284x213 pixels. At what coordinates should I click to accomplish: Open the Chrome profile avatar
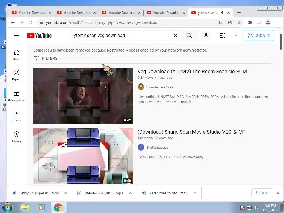(x=268, y=22)
